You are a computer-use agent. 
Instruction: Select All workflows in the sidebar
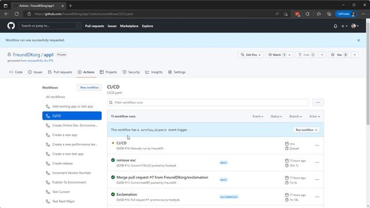[72, 97]
